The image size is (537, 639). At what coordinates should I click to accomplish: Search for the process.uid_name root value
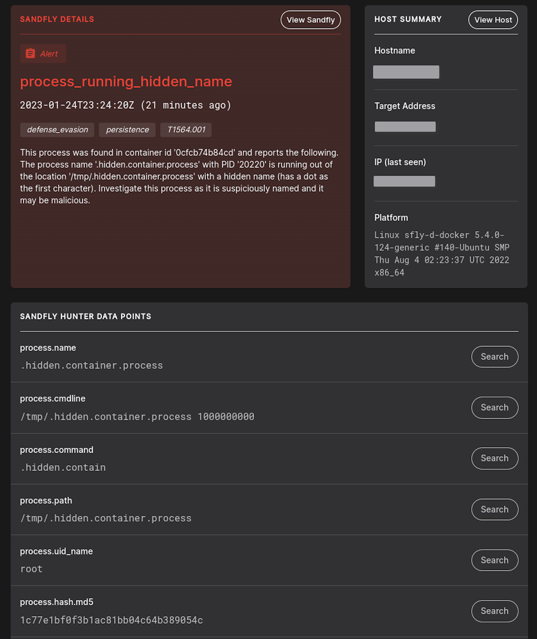coord(494,560)
